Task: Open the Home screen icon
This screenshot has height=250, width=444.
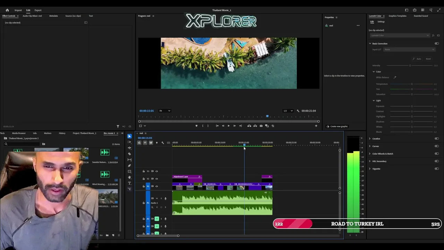Action: (x=7, y=10)
